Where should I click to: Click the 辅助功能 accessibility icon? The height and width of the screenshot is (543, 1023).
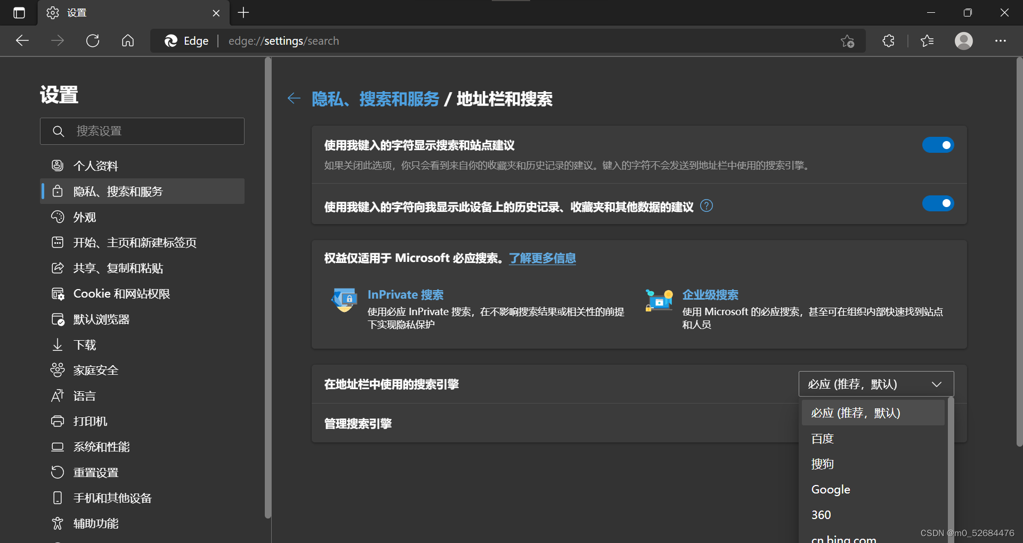(58, 523)
